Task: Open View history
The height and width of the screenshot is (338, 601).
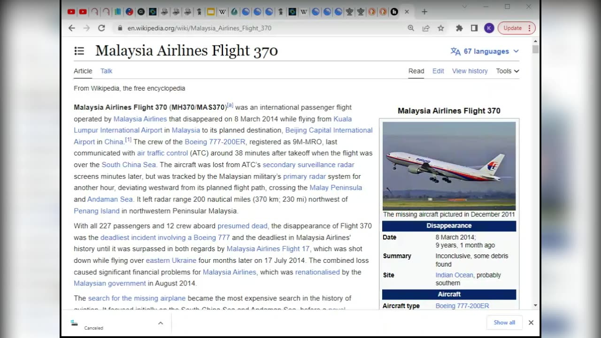Action: tap(470, 71)
